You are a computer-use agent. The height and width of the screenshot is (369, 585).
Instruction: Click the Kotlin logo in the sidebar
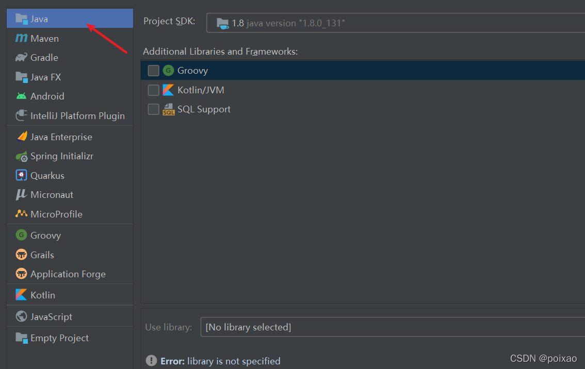(21, 295)
